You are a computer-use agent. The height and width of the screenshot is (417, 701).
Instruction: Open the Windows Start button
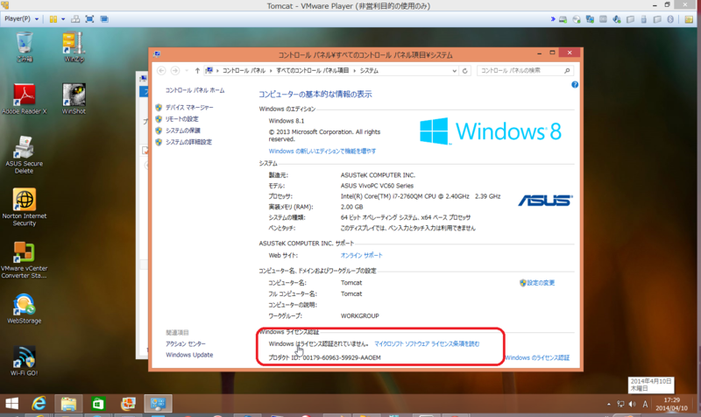(x=11, y=404)
